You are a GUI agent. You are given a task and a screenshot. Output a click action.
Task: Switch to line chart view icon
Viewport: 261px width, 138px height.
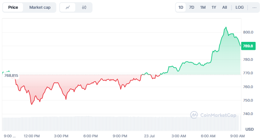68,7
